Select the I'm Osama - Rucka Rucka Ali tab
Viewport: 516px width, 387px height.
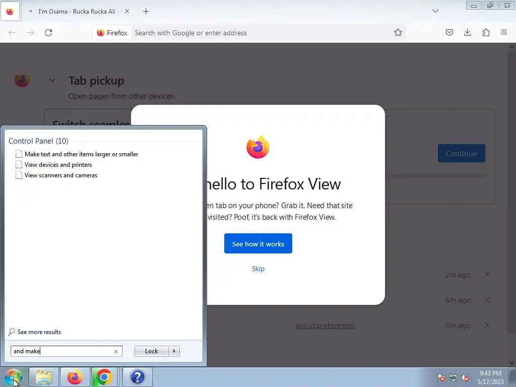click(x=79, y=11)
